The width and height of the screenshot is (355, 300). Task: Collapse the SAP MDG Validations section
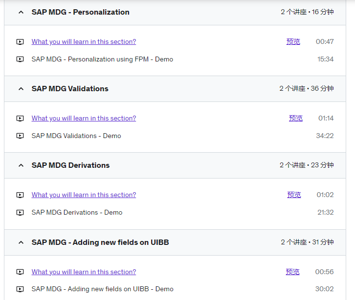[x=21, y=89]
